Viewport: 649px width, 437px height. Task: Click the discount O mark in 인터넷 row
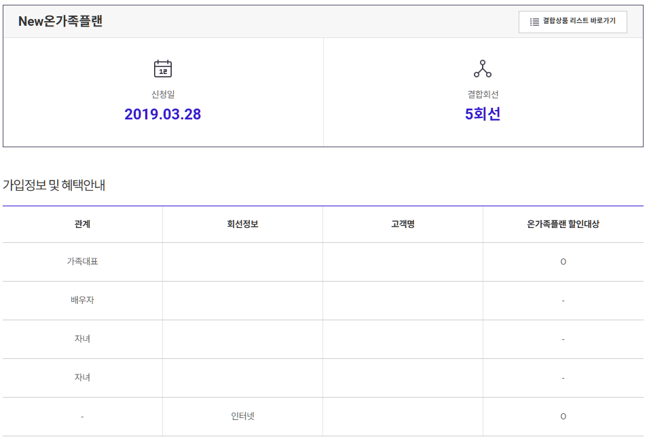563,416
